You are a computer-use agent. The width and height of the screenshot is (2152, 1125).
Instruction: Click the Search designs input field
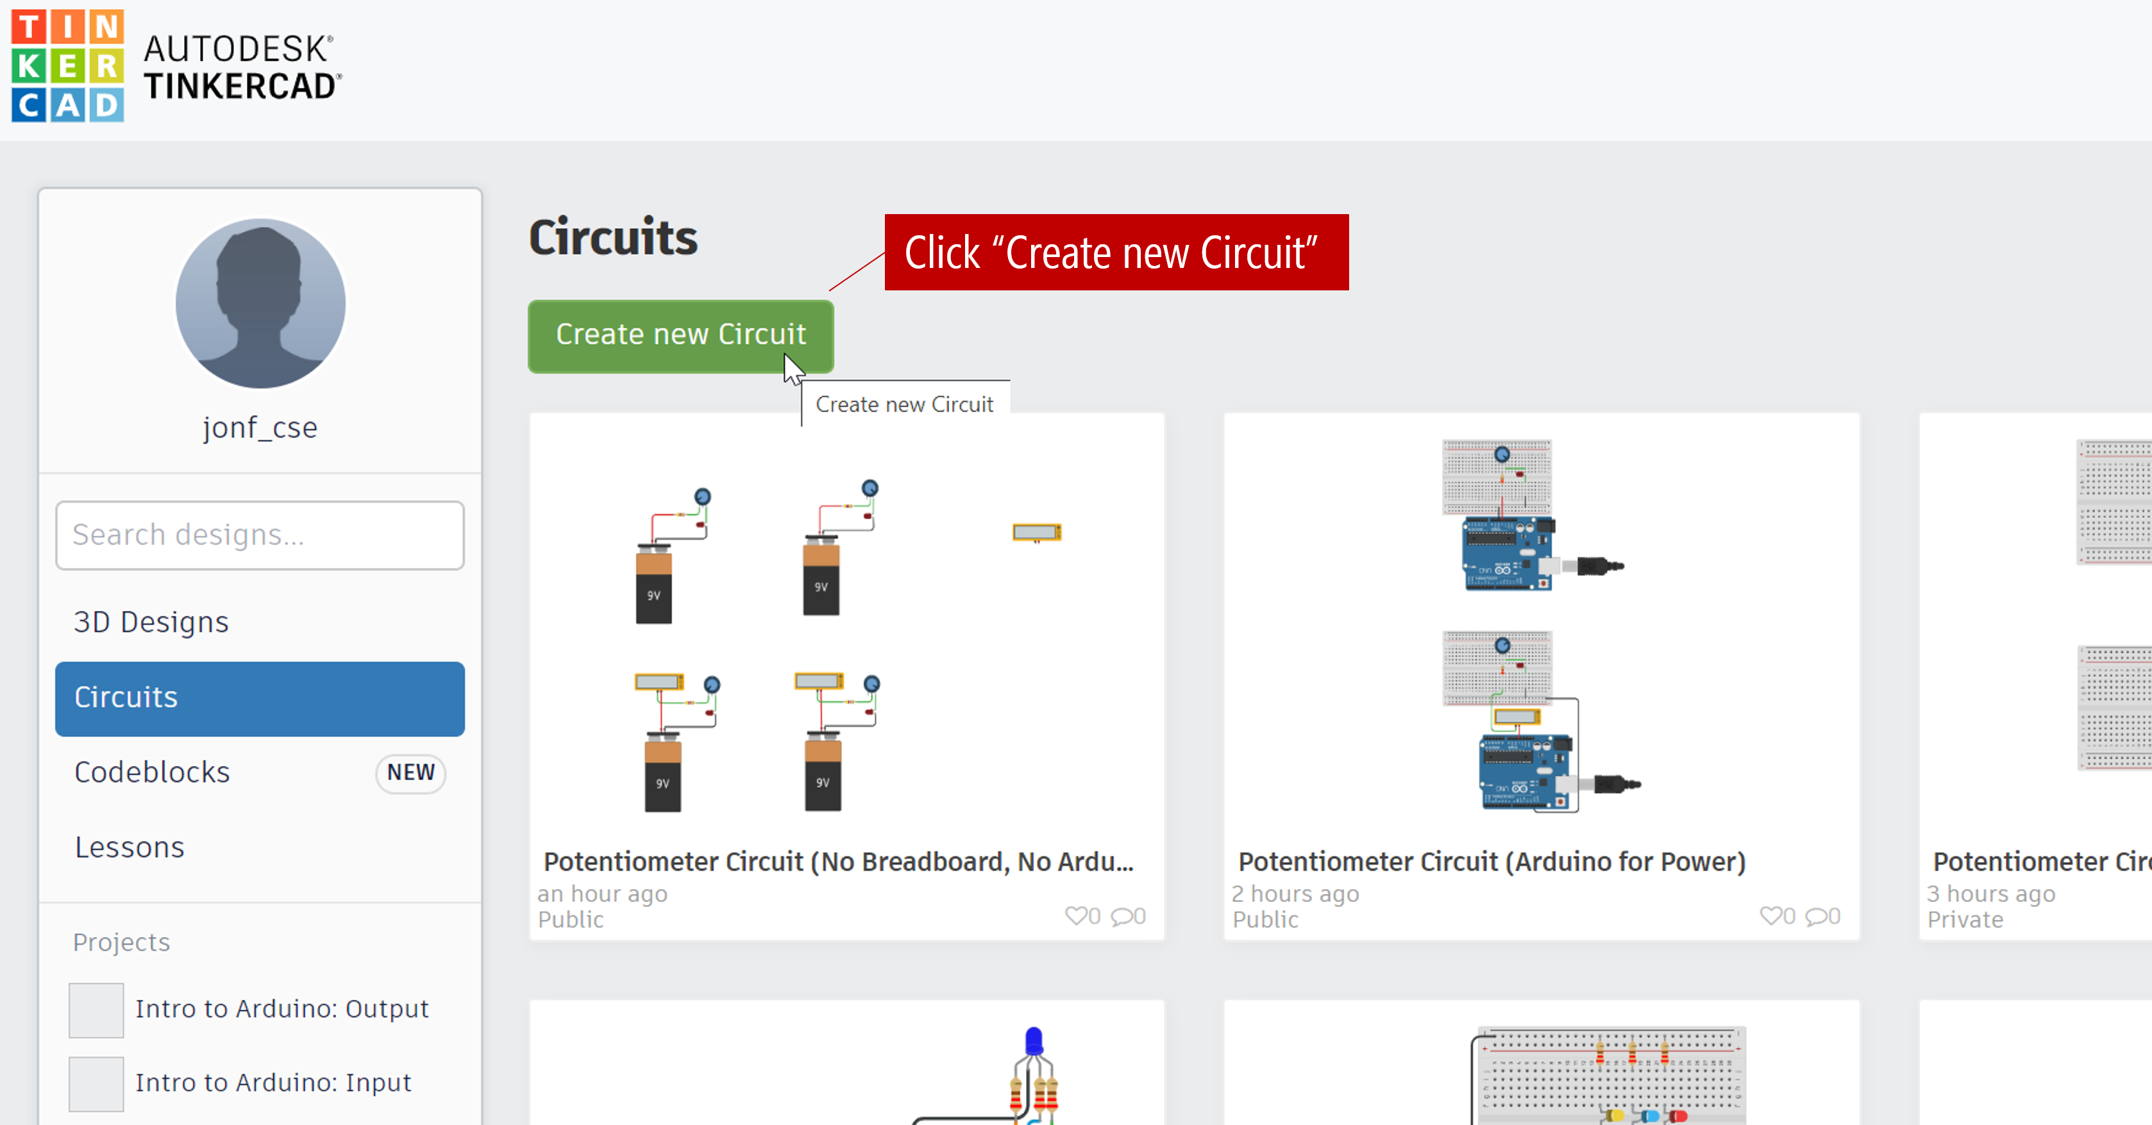pyautogui.click(x=260, y=533)
